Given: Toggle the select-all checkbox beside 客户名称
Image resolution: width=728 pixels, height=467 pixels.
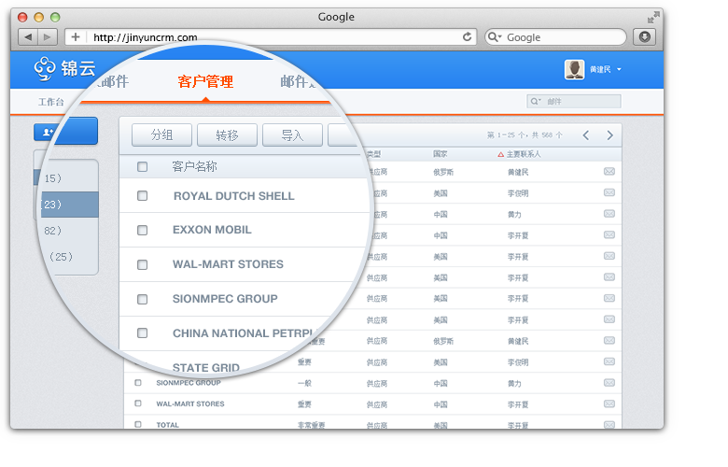Looking at the screenshot, I should 142,166.
